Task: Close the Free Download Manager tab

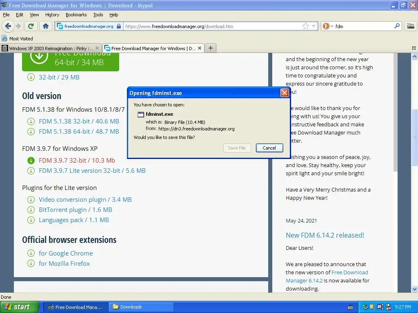Action: pos(200,48)
